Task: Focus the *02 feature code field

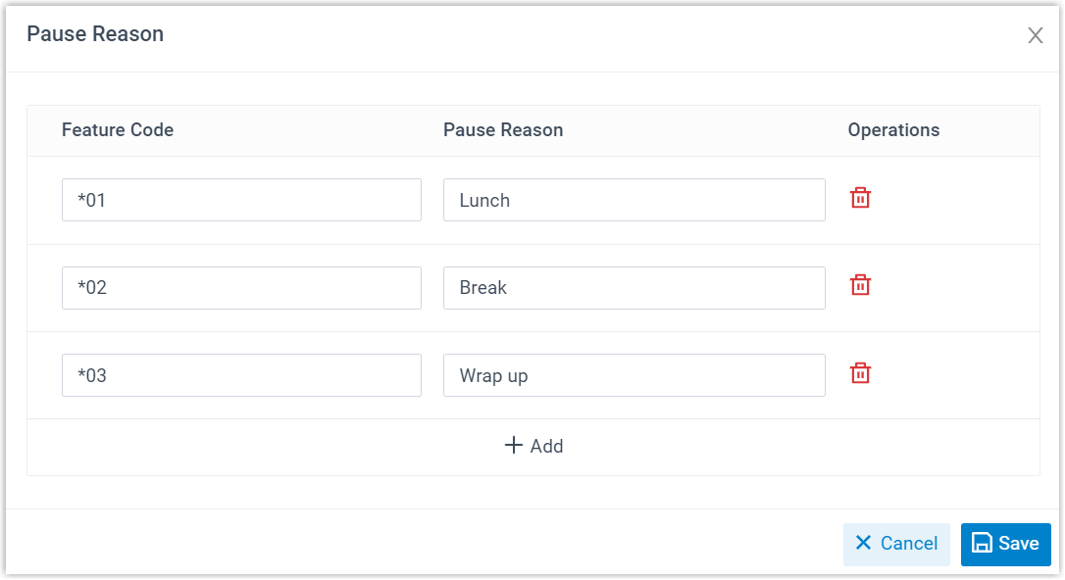Action: click(x=241, y=288)
